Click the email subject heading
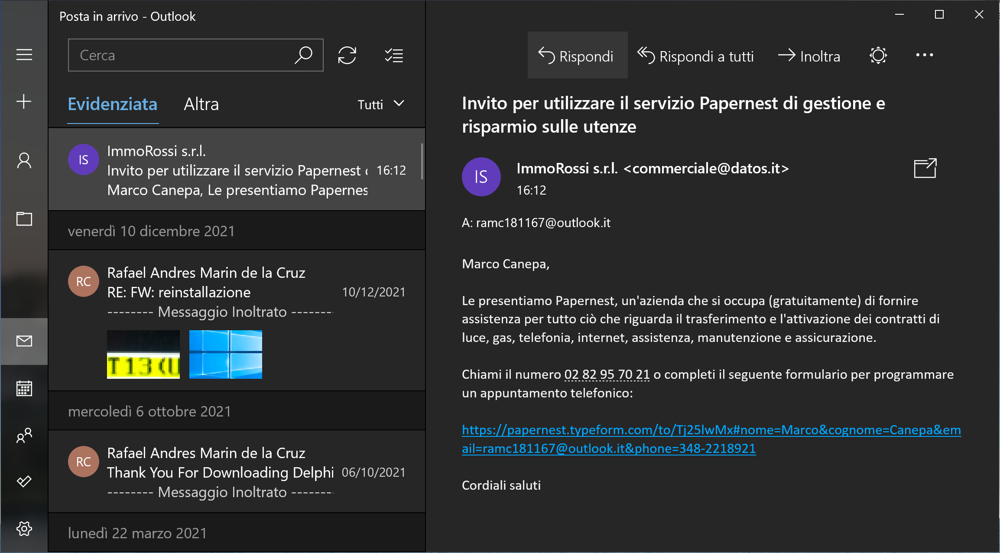The height and width of the screenshot is (553, 1000). pyautogui.click(x=673, y=115)
